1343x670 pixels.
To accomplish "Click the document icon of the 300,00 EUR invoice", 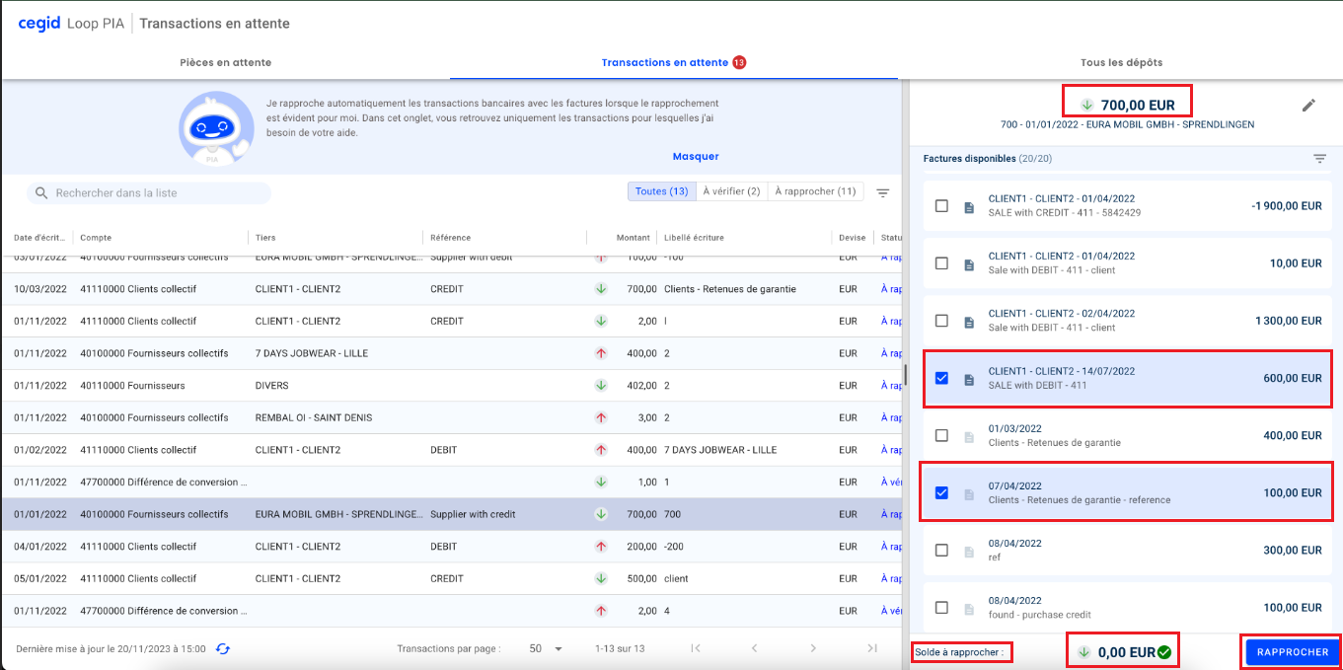I will tap(969, 551).
